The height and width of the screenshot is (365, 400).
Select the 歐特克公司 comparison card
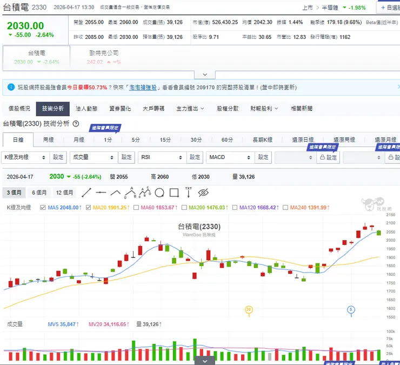tap(104, 58)
